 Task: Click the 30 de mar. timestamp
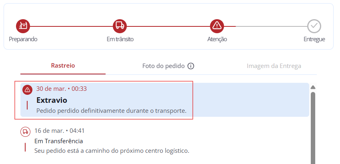point(61,89)
